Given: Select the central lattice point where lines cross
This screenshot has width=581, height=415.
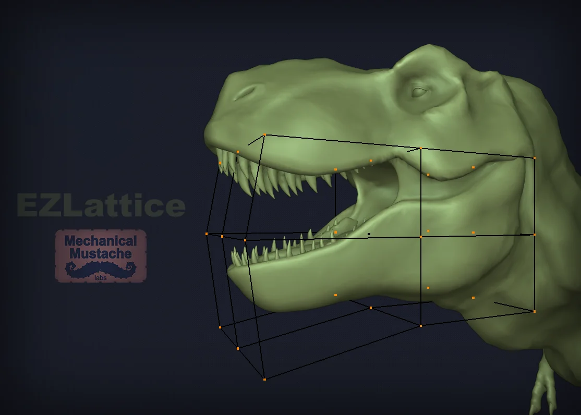Looking at the screenshot, I should coord(421,237).
